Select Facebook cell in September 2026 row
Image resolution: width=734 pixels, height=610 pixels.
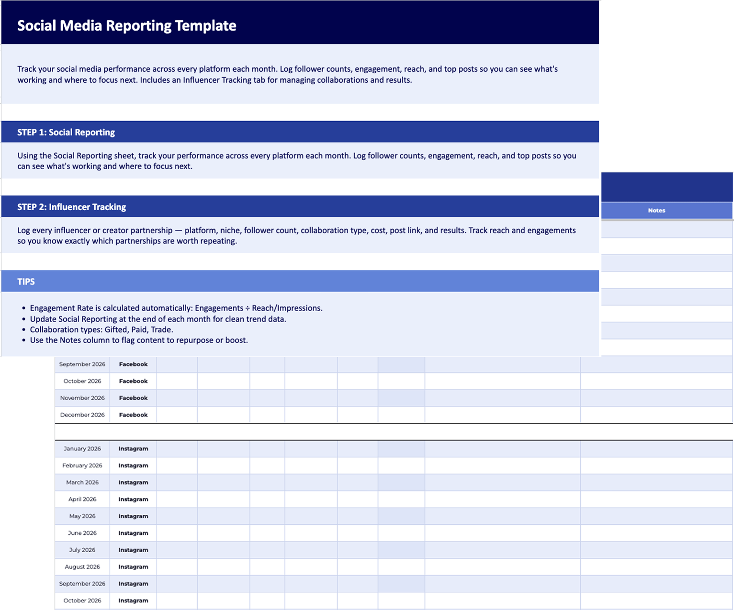coord(133,364)
